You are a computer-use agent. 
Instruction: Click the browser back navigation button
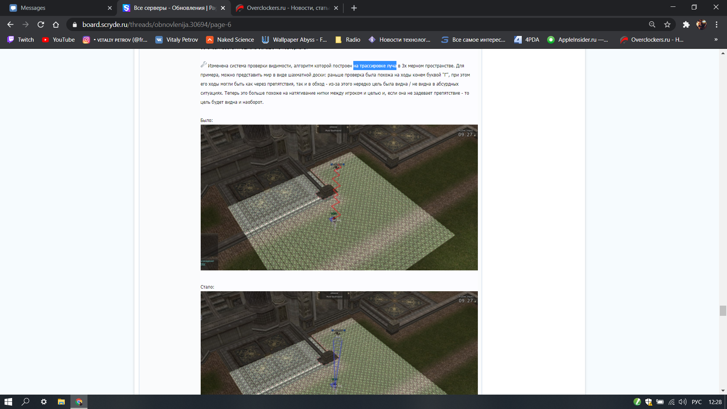point(10,24)
